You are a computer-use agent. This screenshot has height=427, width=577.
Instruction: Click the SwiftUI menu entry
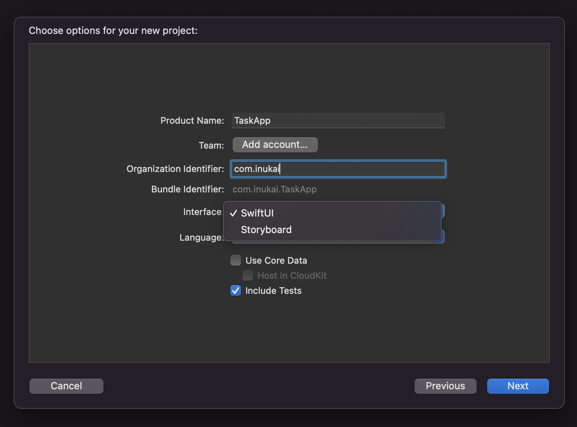coord(257,213)
